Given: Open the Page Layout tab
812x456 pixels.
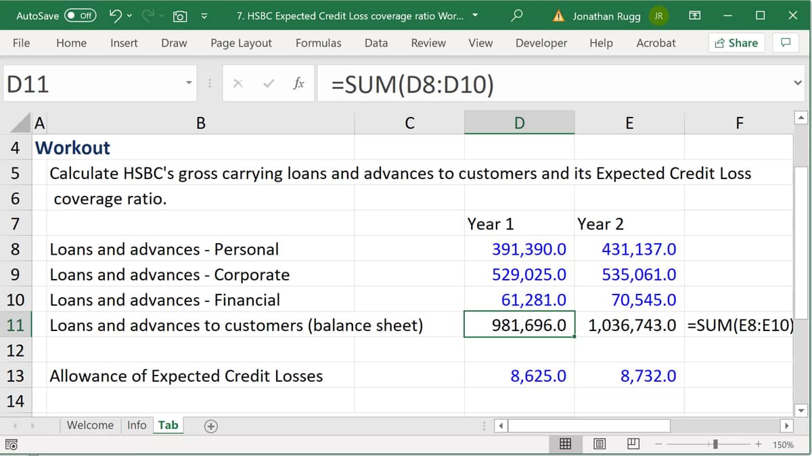Looking at the screenshot, I should [241, 43].
